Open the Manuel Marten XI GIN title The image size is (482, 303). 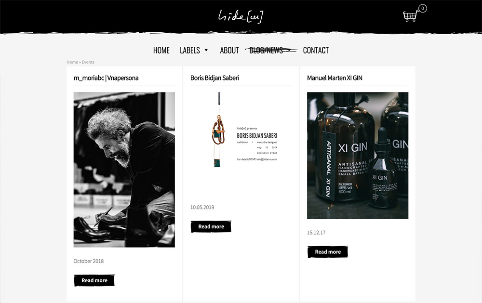335,78
